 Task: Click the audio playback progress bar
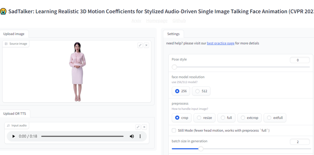82,136
